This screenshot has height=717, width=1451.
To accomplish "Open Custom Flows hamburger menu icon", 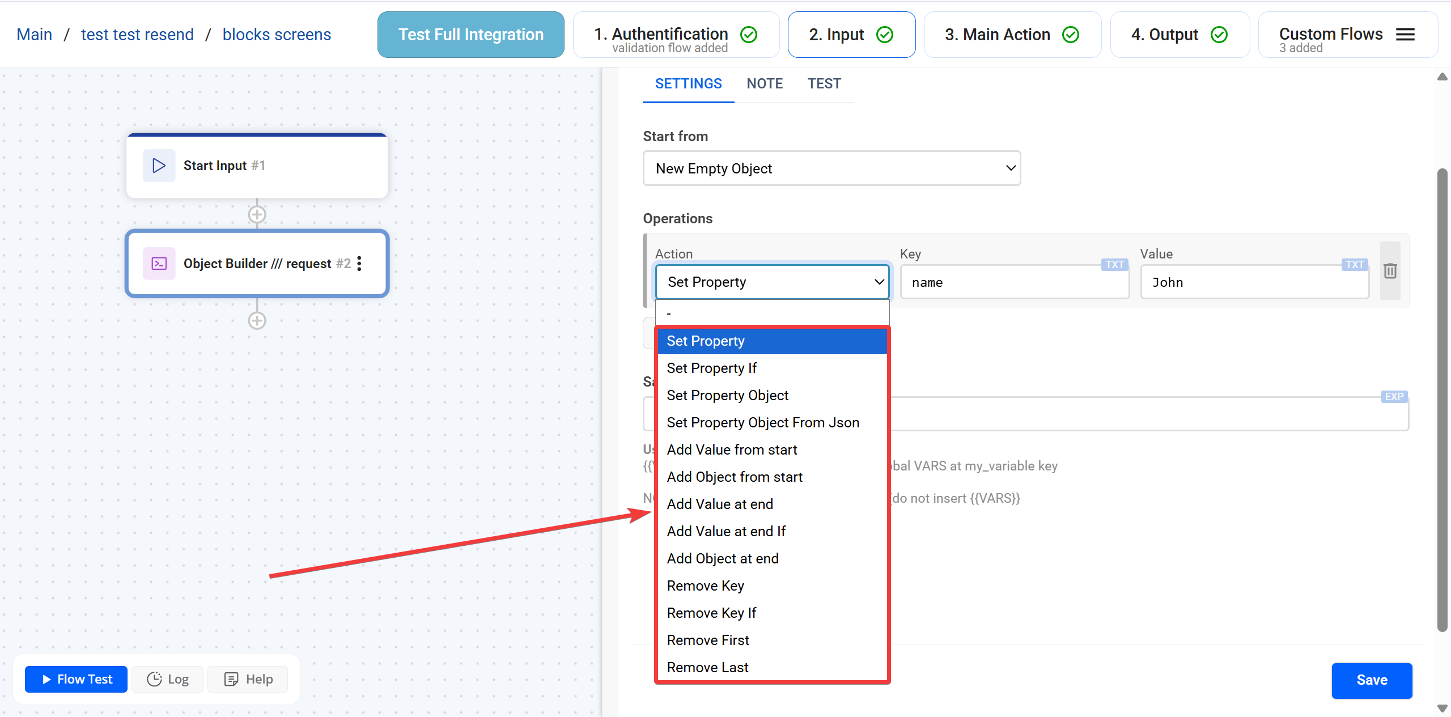I will pos(1405,35).
